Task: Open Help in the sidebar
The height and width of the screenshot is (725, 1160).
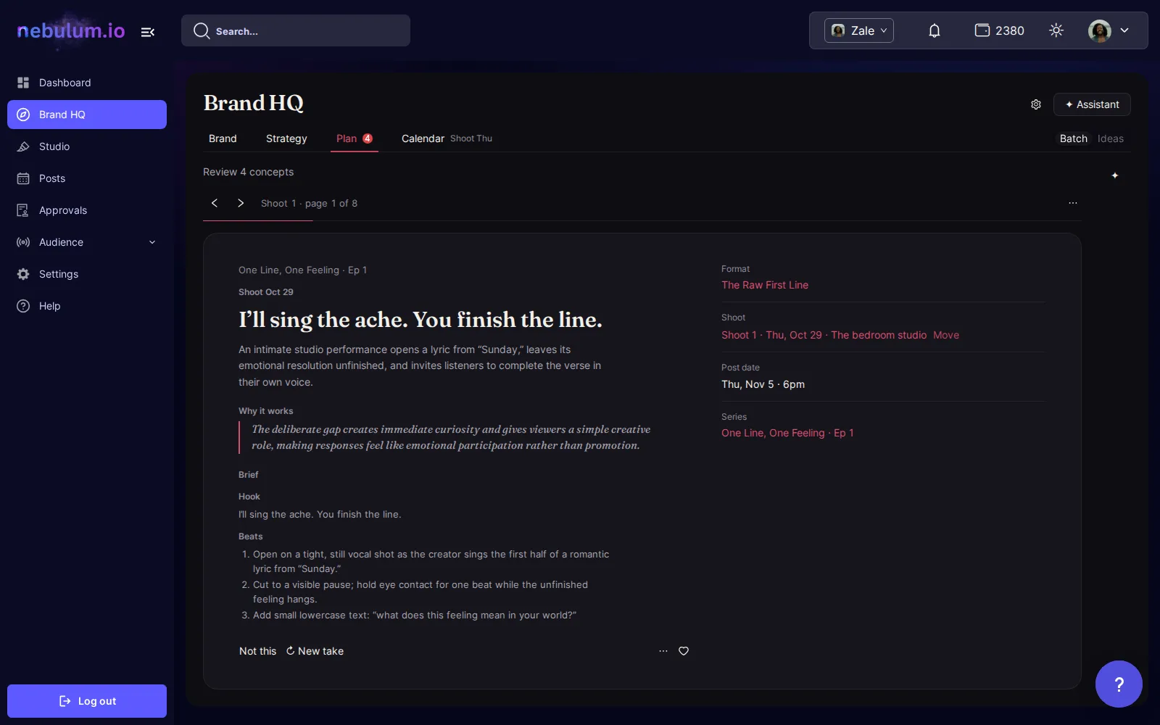Action: pos(87,306)
